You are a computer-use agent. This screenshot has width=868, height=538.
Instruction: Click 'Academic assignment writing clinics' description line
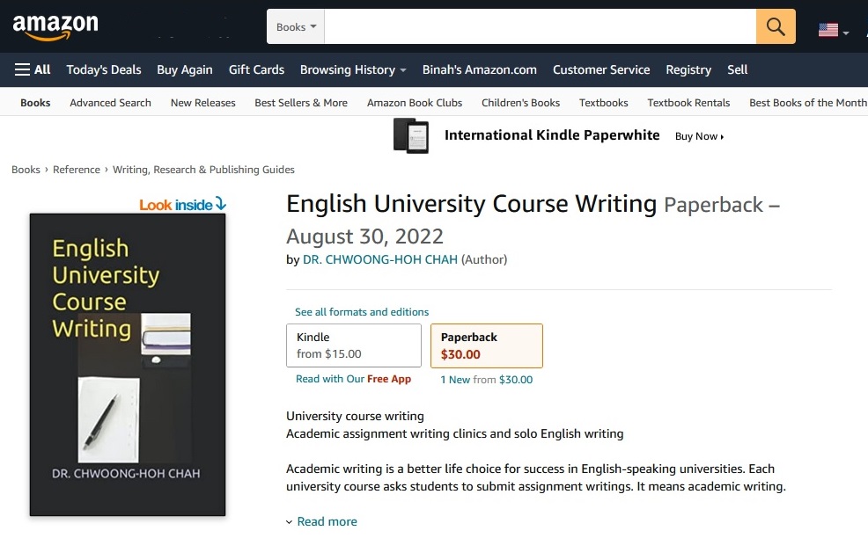(x=454, y=434)
